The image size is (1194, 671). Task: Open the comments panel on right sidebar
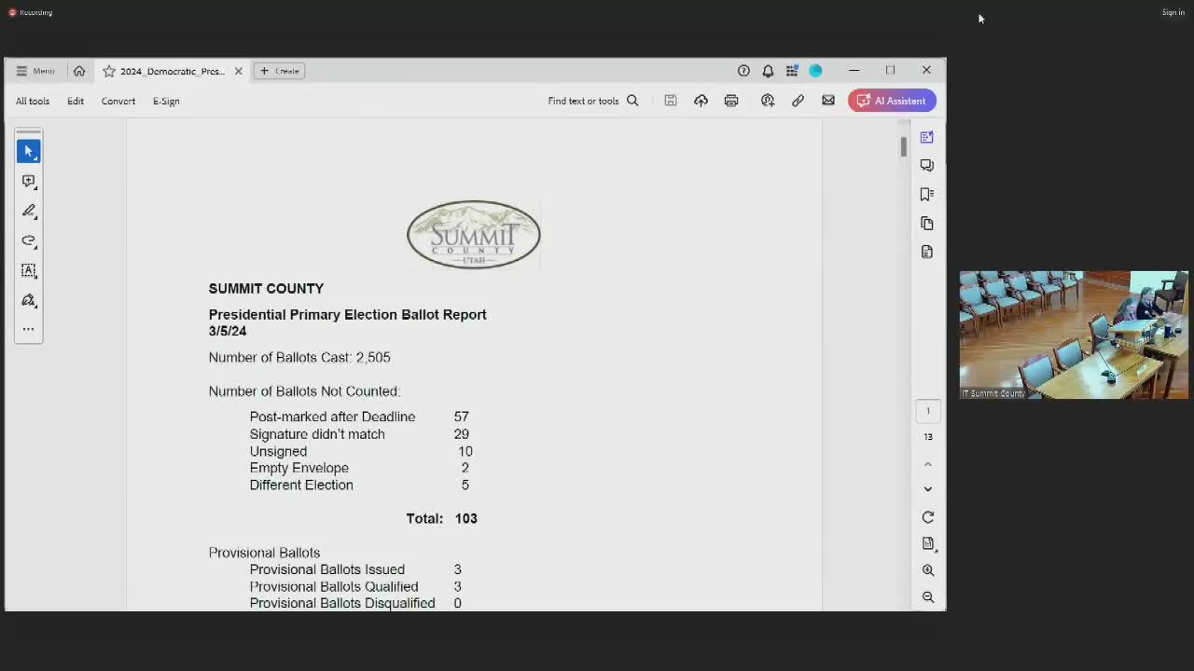[x=926, y=165]
